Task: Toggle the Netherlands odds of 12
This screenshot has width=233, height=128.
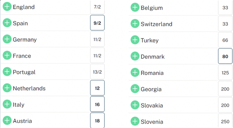Action: click(x=97, y=88)
